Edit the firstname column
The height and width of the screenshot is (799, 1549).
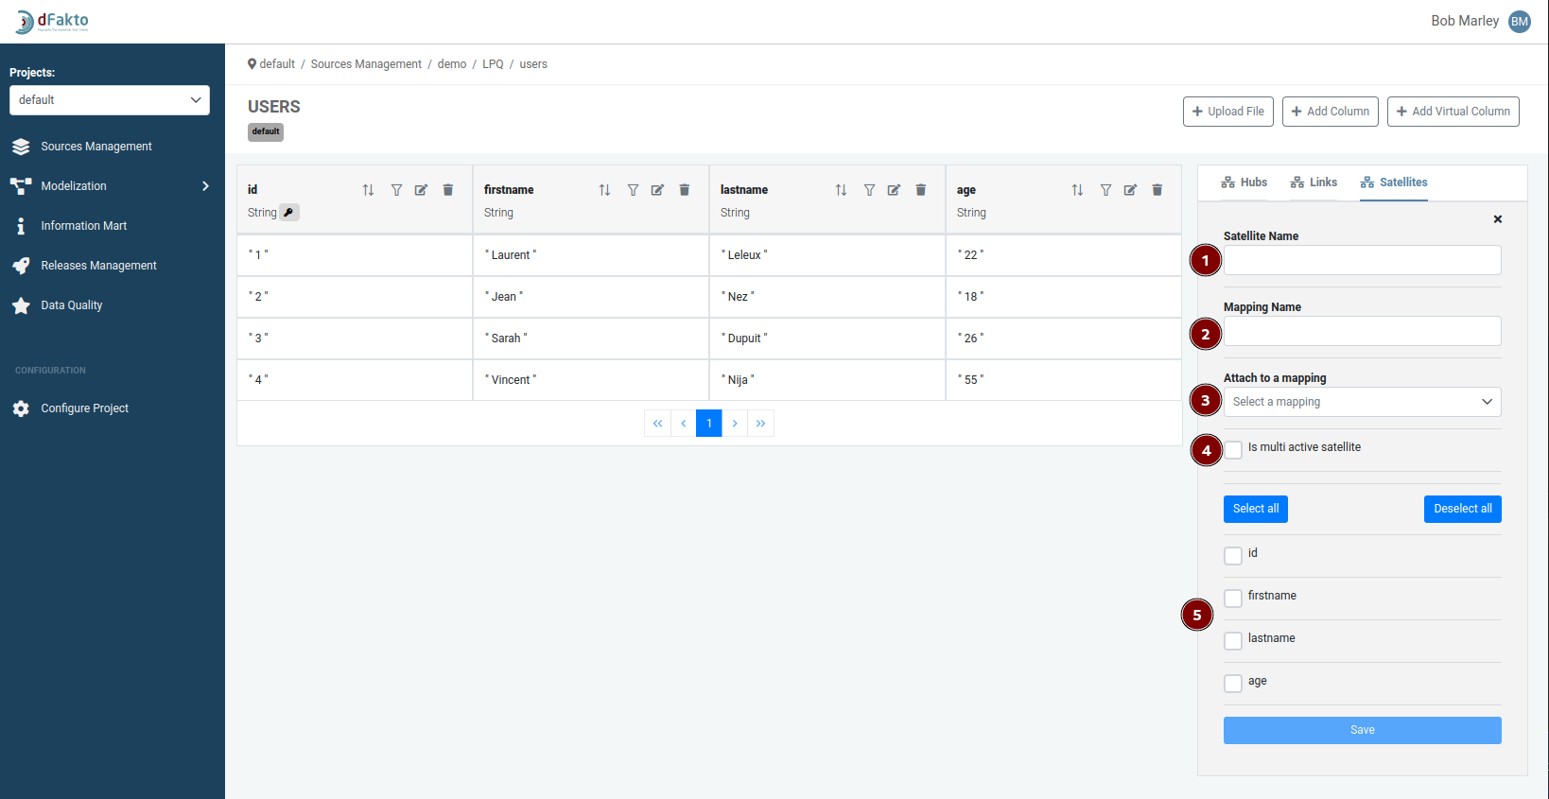click(x=658, y=190)
